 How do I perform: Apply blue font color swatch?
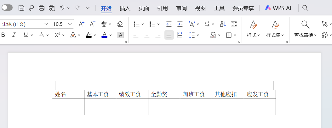pyautogui.click(x=104, y=35)
